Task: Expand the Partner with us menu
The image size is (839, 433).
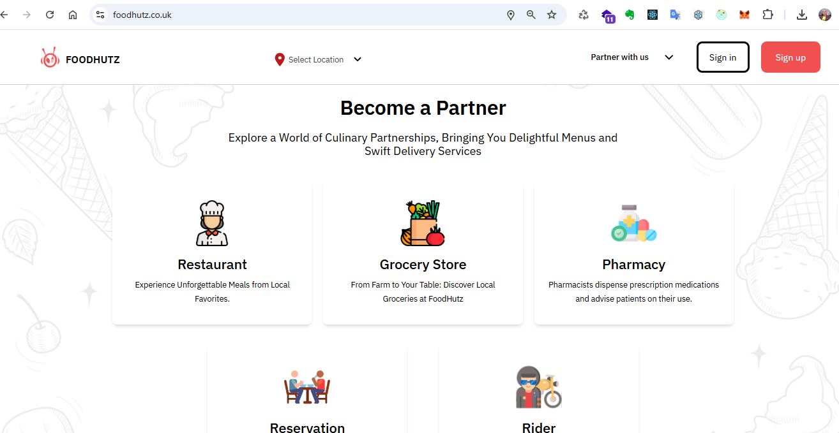Action: [669, 57]
